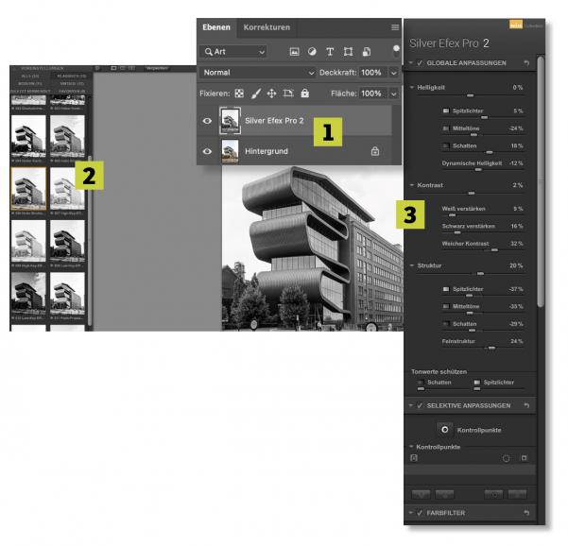Click the Hintergrund layer thumbnail
Screen dimensions: 568x546
230,151
